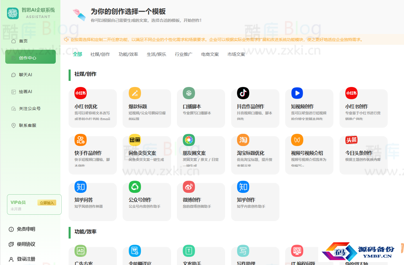Choose the 知乎创作 icon

243,187
